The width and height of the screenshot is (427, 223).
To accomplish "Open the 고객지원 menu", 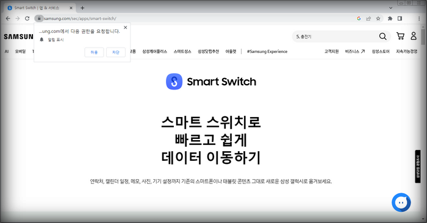I will point(331,51).
